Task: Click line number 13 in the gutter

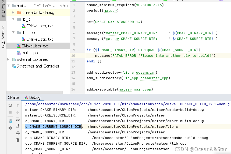Action: point(73,73)
